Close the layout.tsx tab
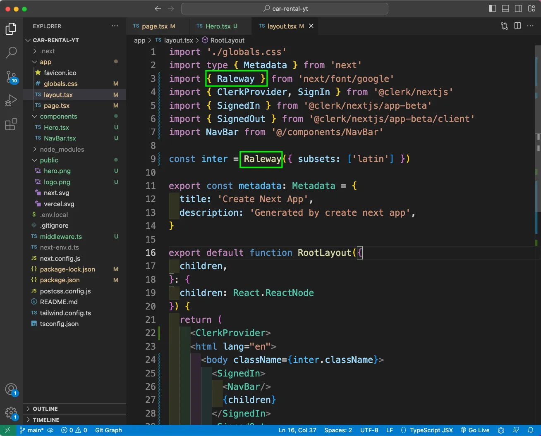 (x=311, y=26)
